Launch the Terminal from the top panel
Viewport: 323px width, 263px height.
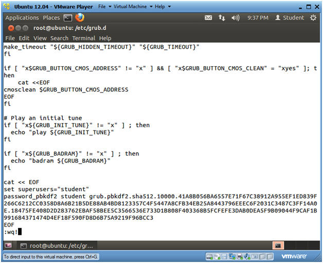68,18
